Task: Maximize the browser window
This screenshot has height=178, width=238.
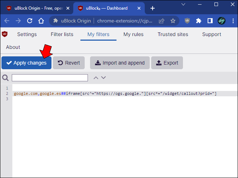Action: [x=216, y=4]
